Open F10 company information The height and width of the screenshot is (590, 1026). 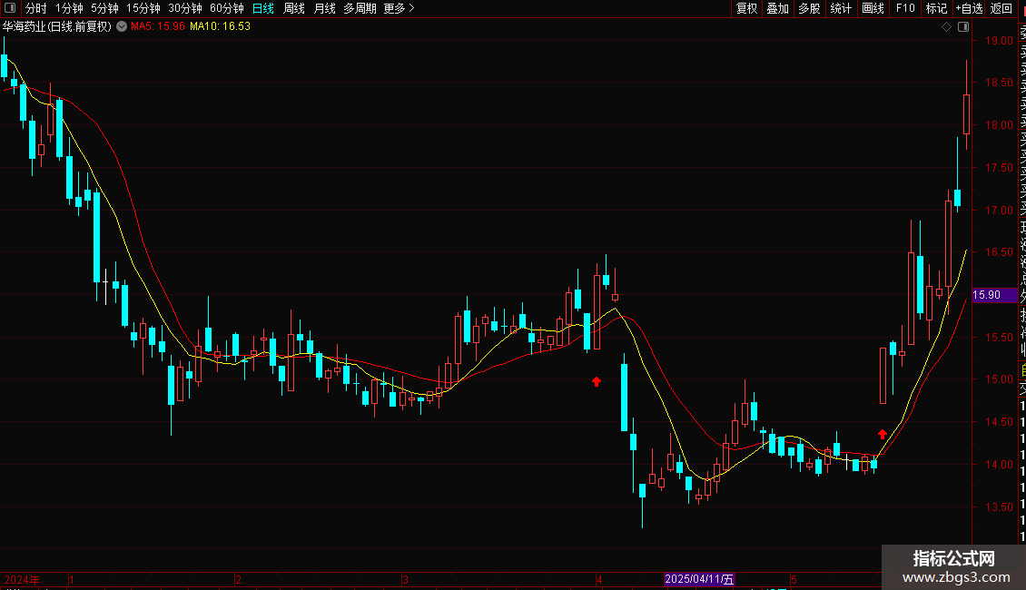(x=905, y=8)
